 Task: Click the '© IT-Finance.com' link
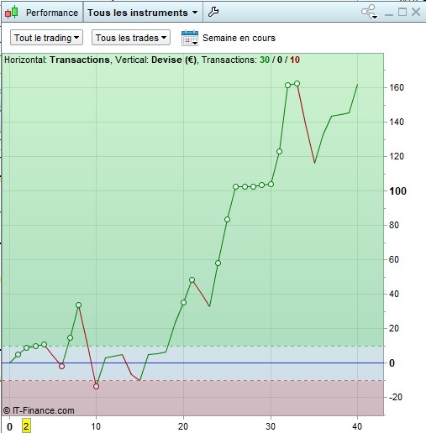pyautogui.click(x=39, y=410)
